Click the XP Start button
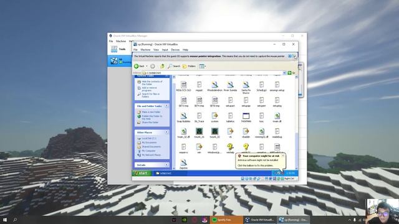 click(142, 173)
